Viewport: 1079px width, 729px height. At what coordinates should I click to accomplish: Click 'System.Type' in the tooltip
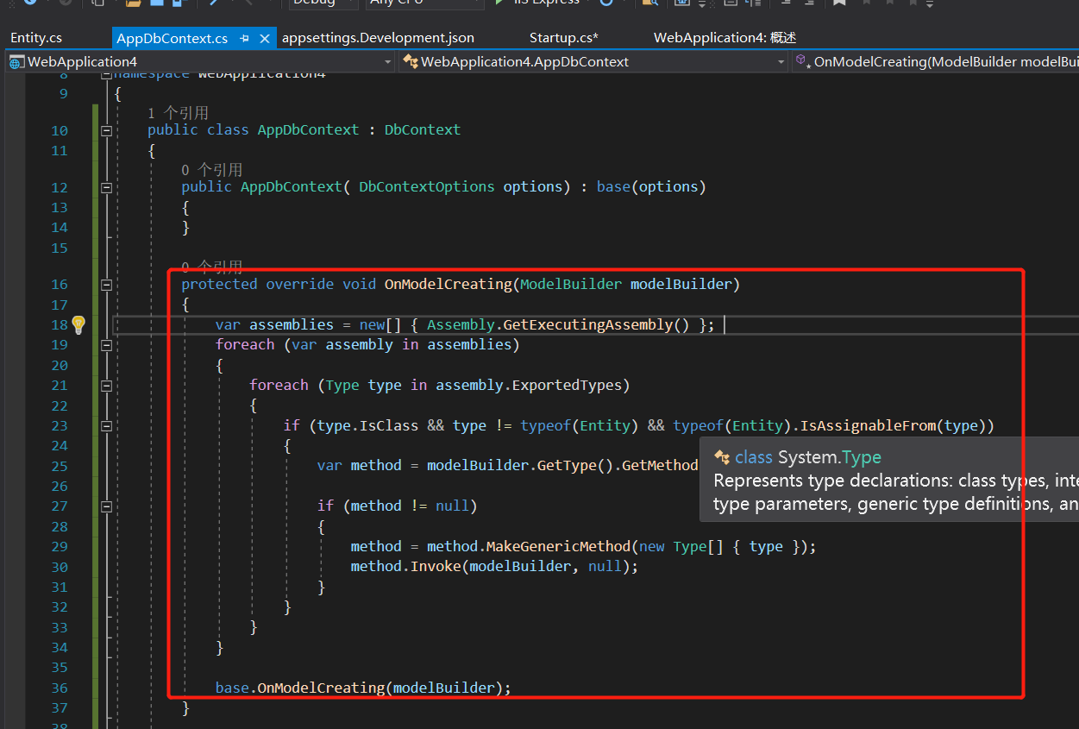pos(830,458)
